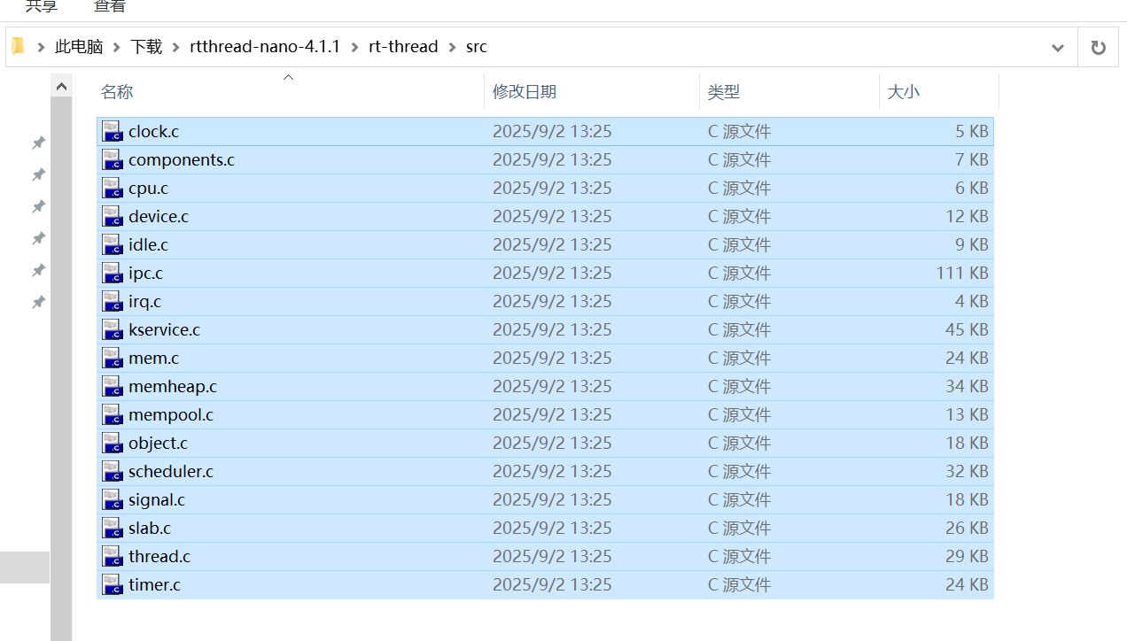Image resolution: width=1127 pixels, height=641 pixels.
Task: Select the slab.c file name
Action: click(x=150, y=528)
